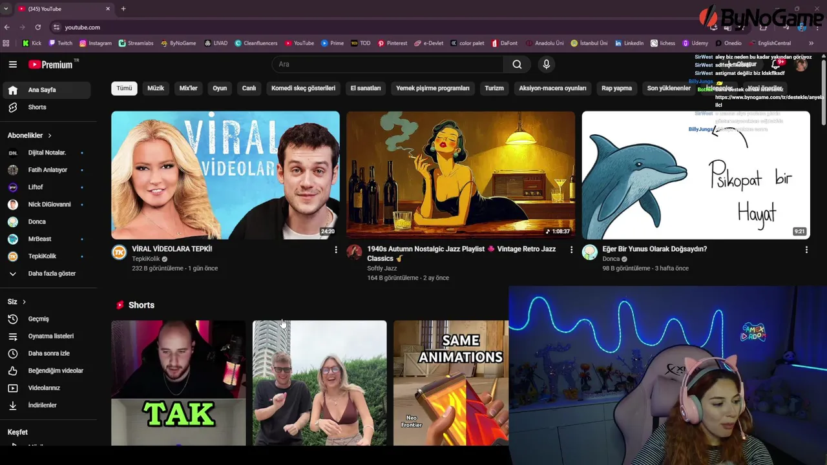The height and width of the screenshot is (465, 827).
Task: Open Donca channel in subscriptions list
Action: [47, 222]
